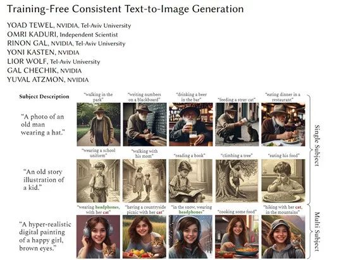Screen dimensions: 344x260
Task: Select the girl wearing headphones with cat image
Action: point(98,237)
